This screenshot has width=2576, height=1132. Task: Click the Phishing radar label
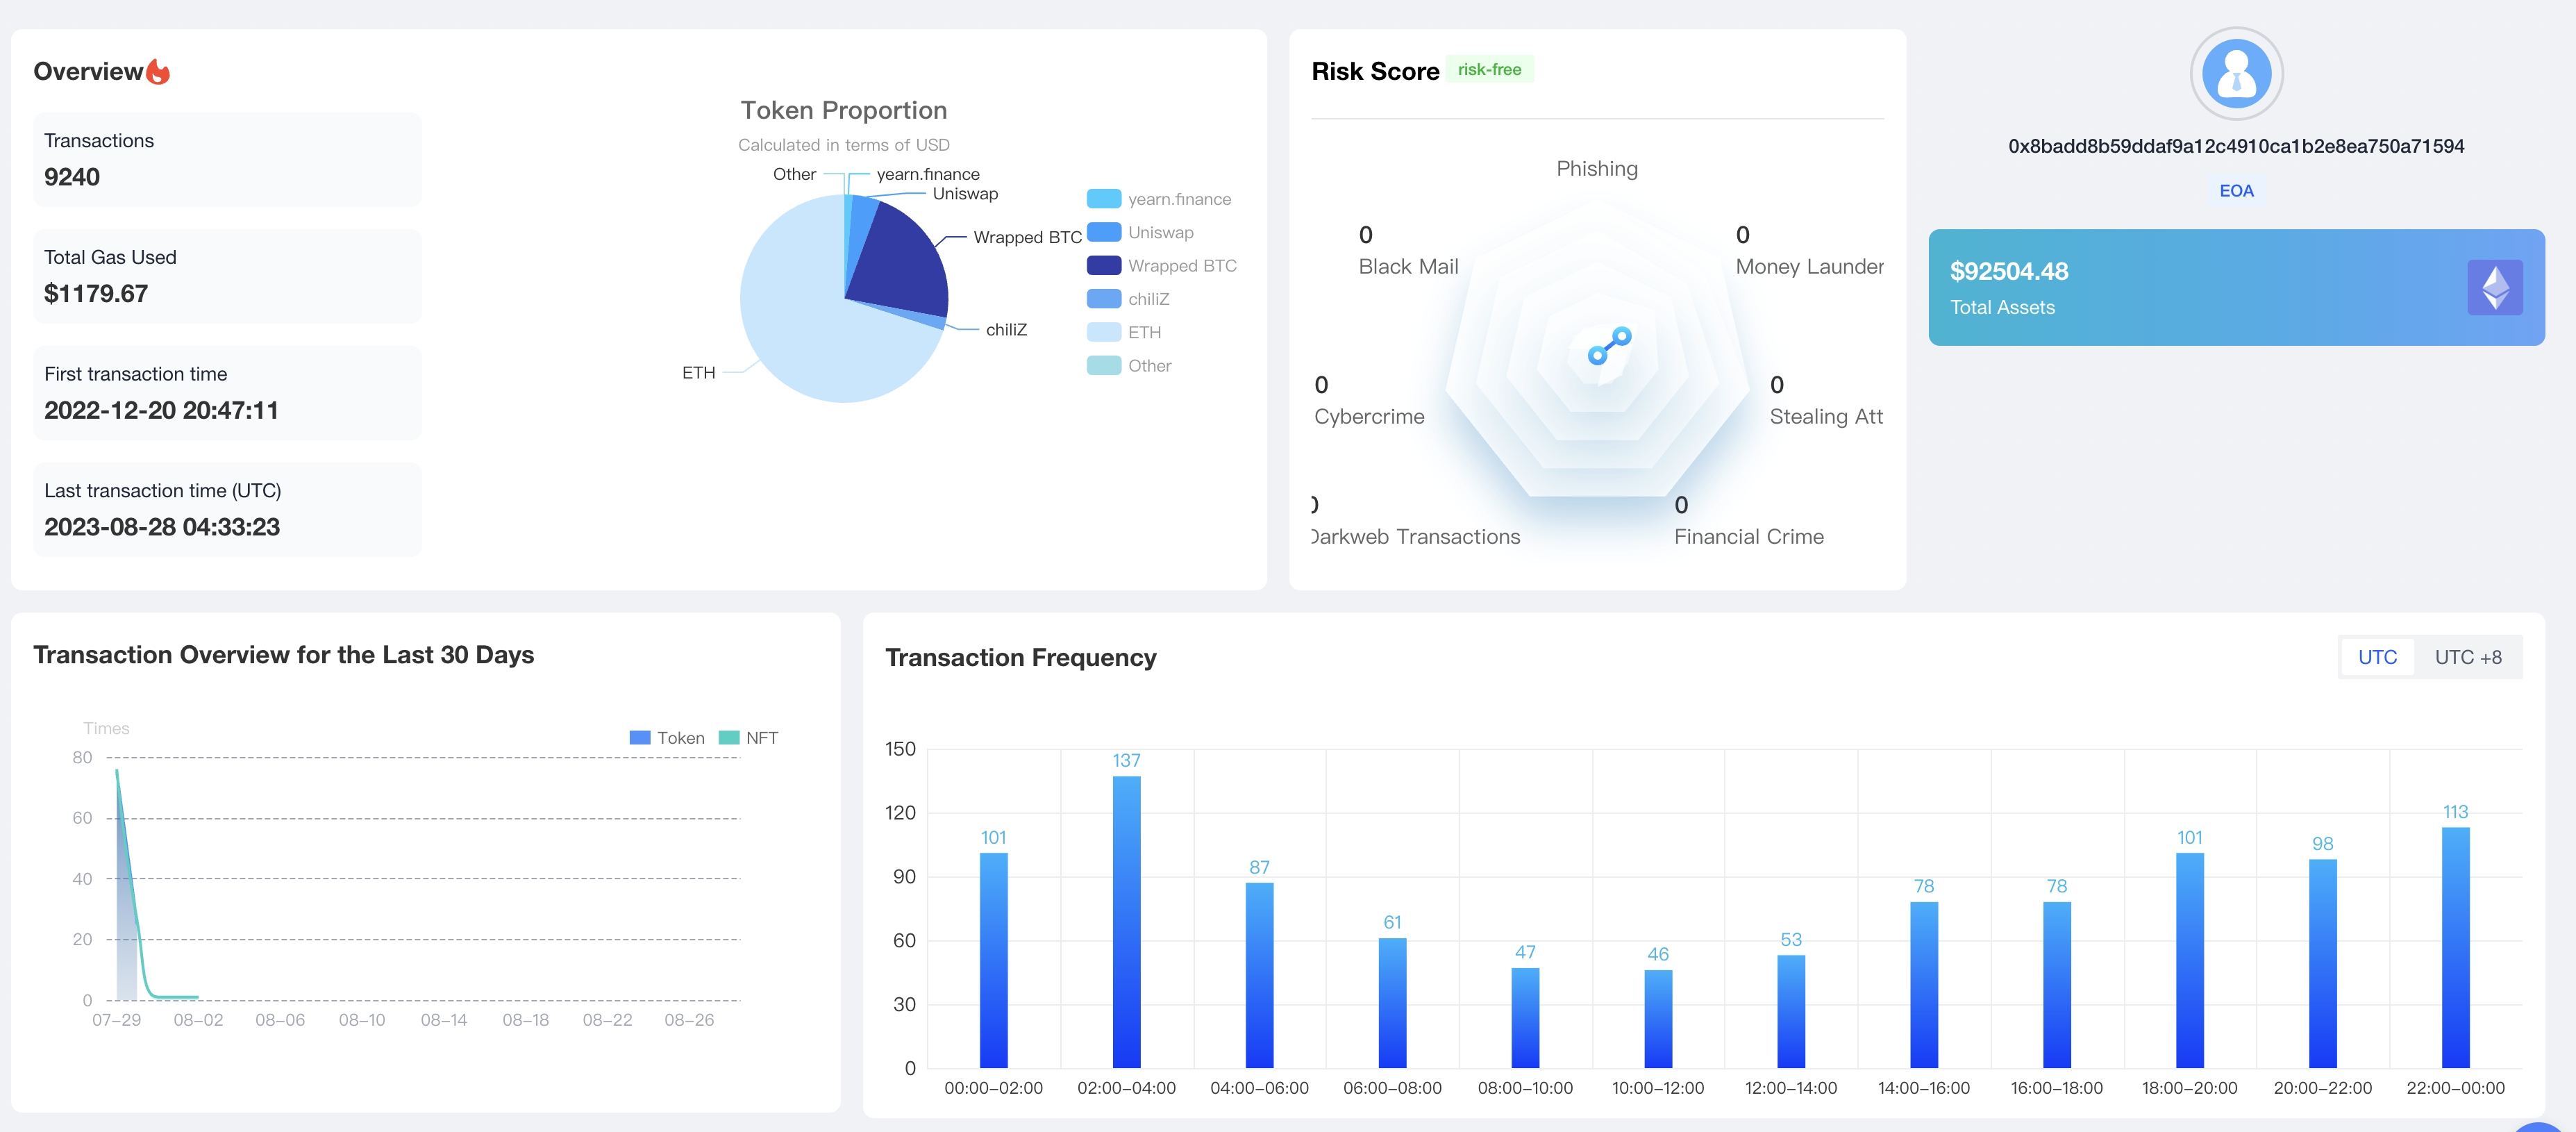(1597, 169)
